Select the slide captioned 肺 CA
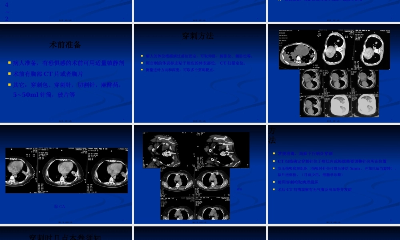400x240 pixels. coord(65,174)
